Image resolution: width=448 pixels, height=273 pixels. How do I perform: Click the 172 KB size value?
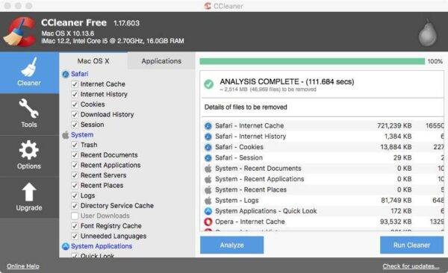pos(401,211)
